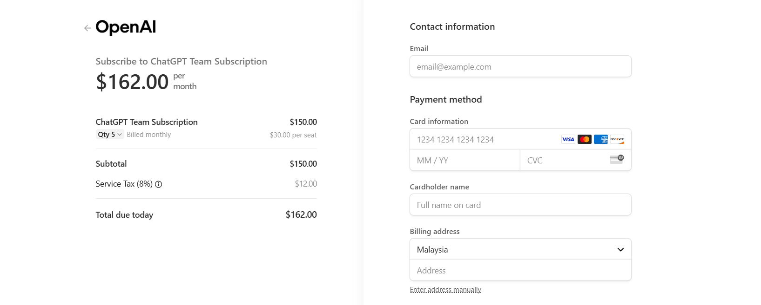Click the back arrow next to OpenAI
This screenshot has width=761, height=305.
click(x=88, y=28)
